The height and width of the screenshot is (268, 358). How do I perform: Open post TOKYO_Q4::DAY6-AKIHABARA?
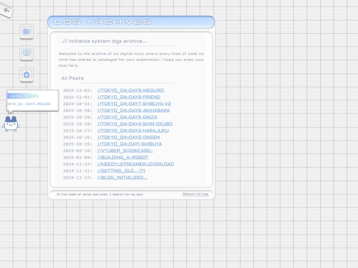[133, 111]
